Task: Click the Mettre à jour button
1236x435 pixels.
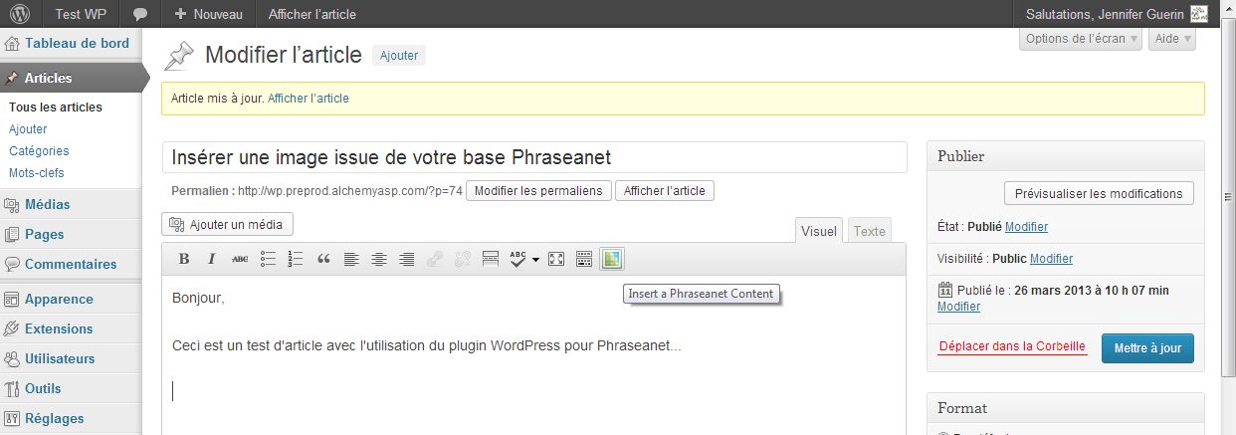Action: pos(1146,348)
